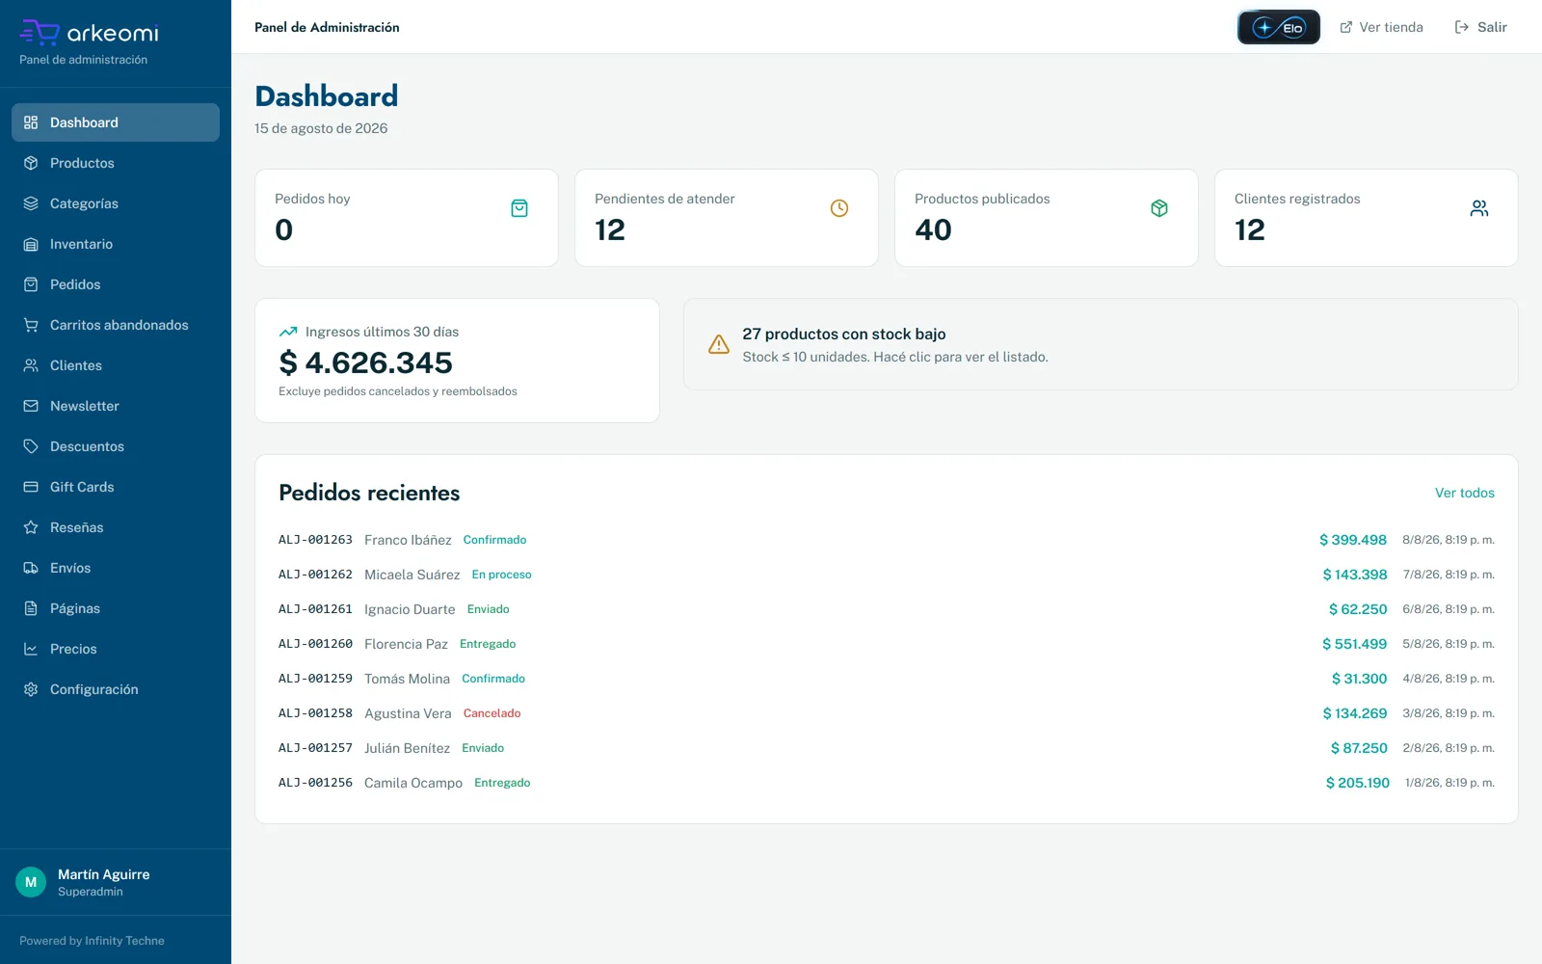Click the envelope icon for Newsletter
The width and height of the screenshot is (1542, 964).
pyautogui.click(x=31, y=406)
